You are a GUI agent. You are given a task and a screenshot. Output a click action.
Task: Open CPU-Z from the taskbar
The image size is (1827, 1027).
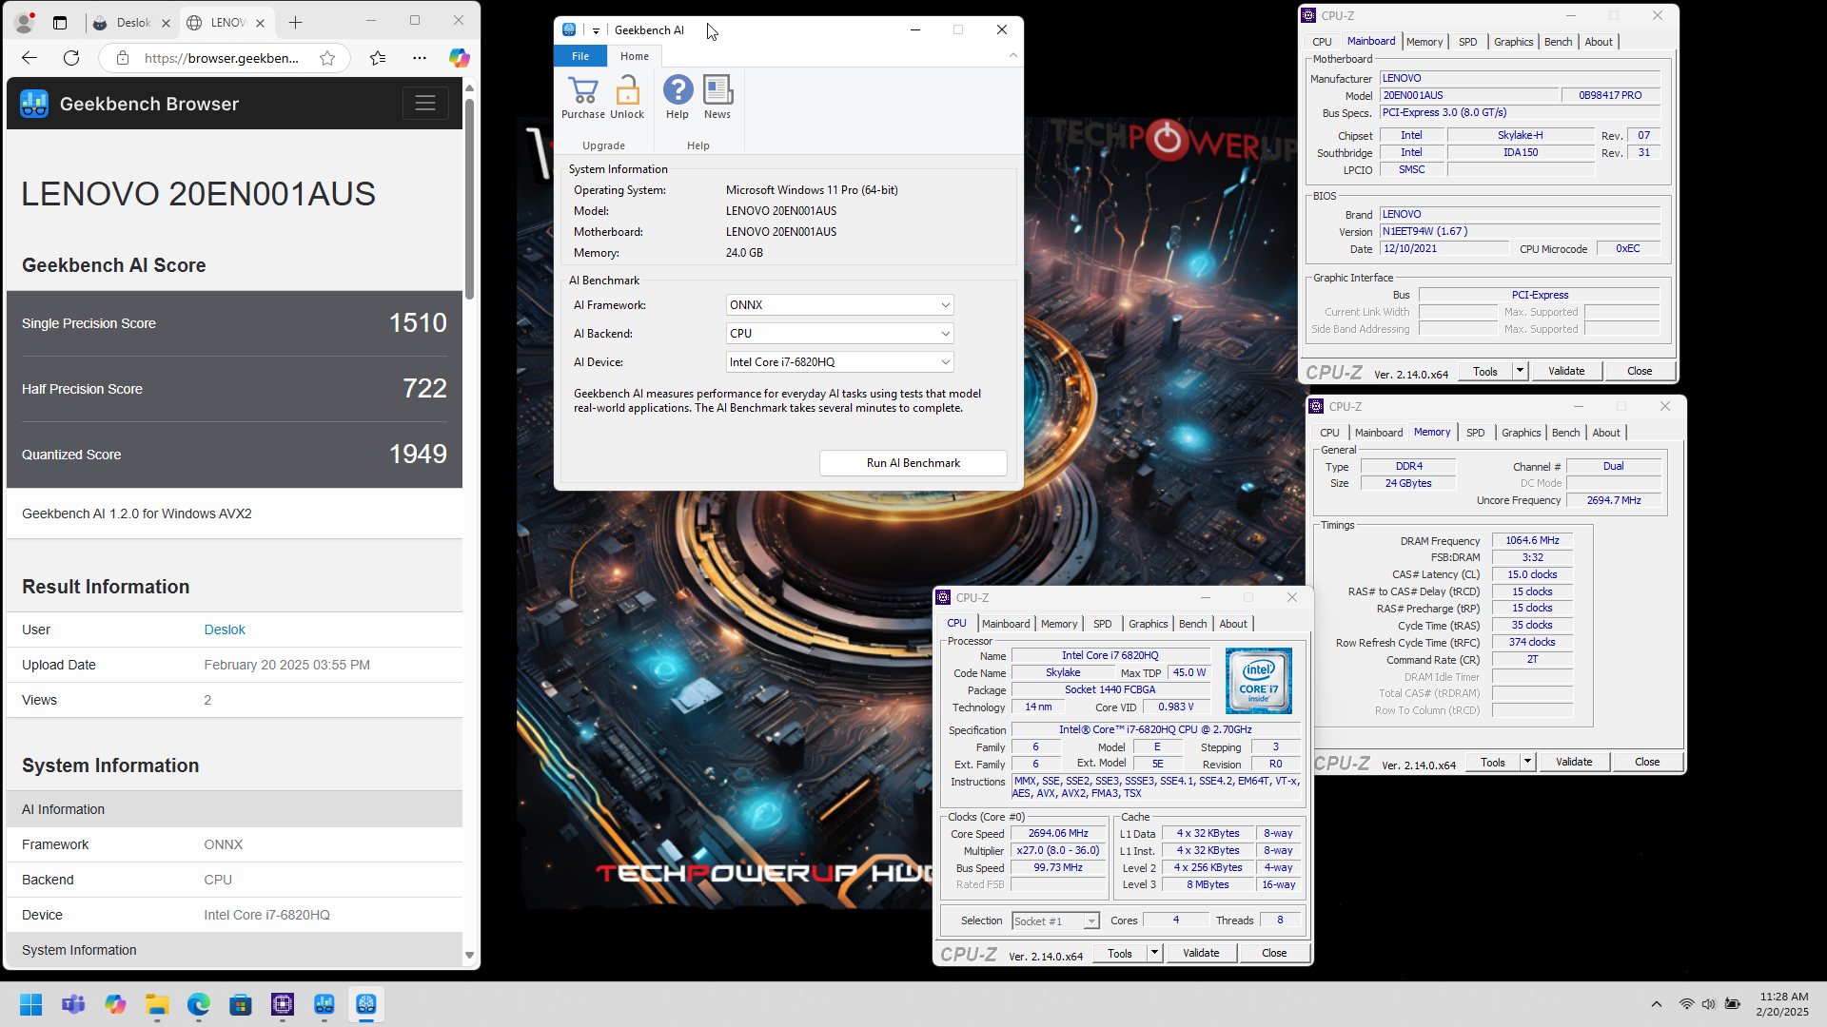click(x=283, y=1004)
